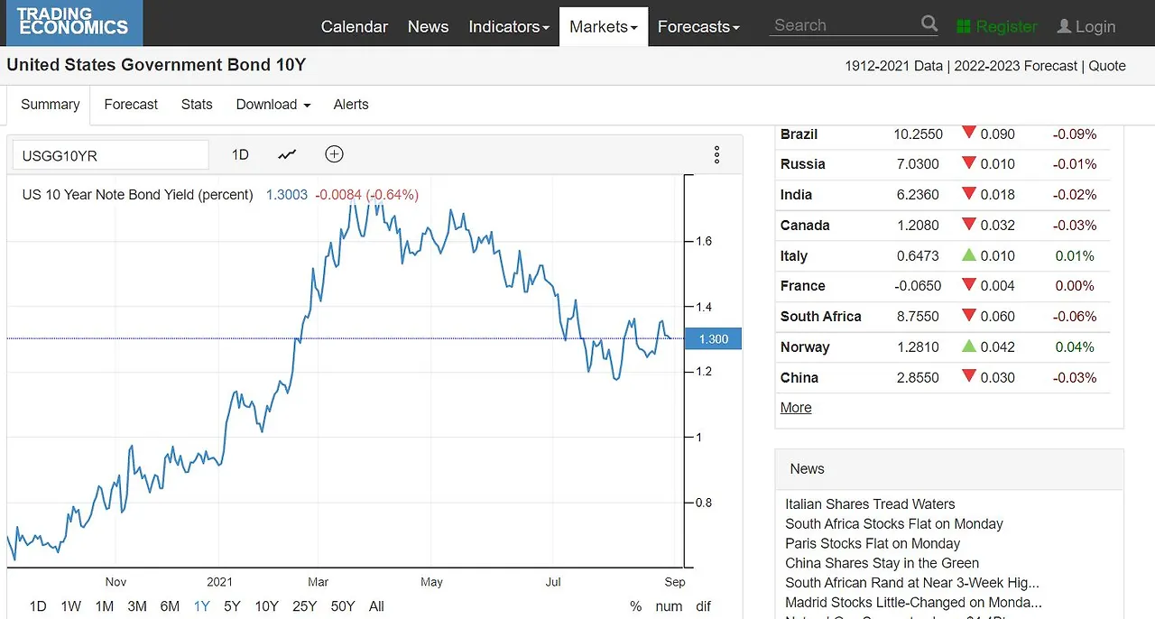Select the 10Y time range
This screenshot has height=619, width=1155.
coord(266,606)
